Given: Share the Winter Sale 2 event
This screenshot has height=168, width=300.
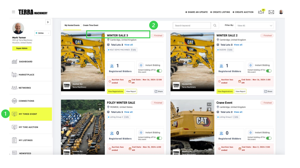Looking at the screenshot, I should point(268,91).
